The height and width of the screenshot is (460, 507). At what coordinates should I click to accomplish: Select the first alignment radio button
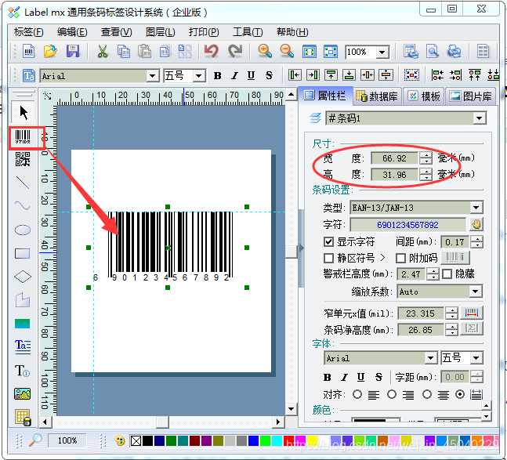(357, 394)
